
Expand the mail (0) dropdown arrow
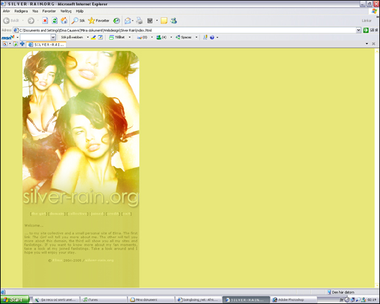coord(152,37)
